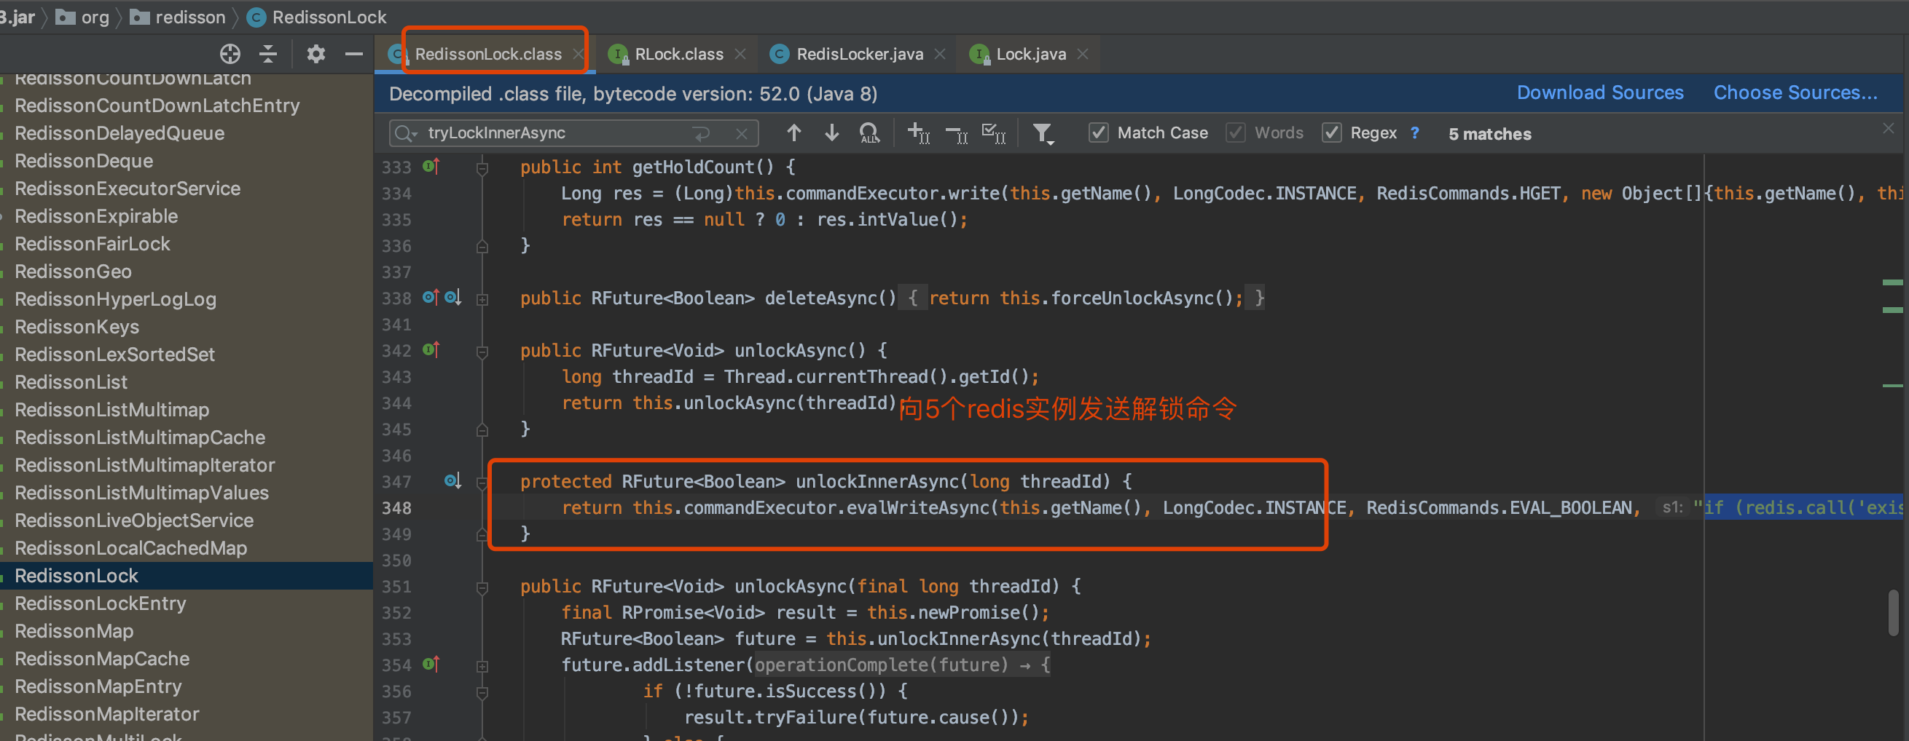
Task: Go to previous search occurrence arrow
Action: (793, 133)
